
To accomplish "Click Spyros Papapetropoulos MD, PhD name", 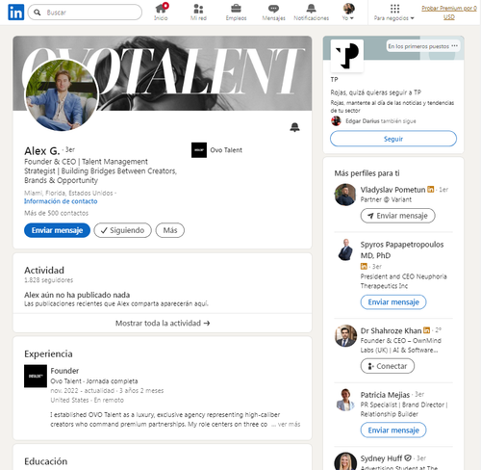I will (x=402, y=250).
